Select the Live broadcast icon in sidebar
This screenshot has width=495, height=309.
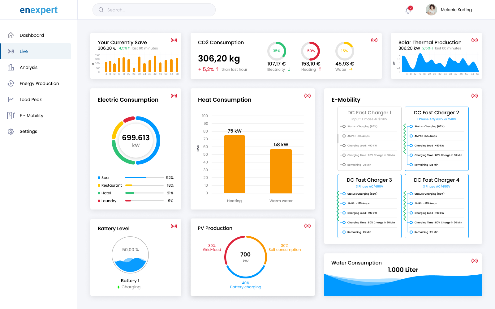11,51
